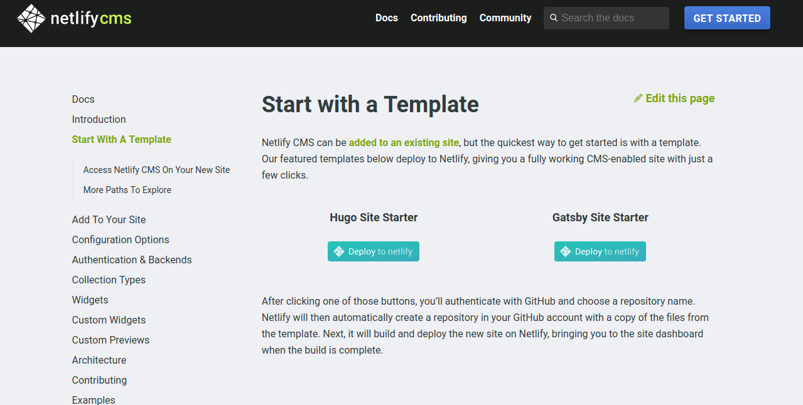
Task: Click Netlify icon in Hugo Deploy button
Action: click(x=339, y=251)
